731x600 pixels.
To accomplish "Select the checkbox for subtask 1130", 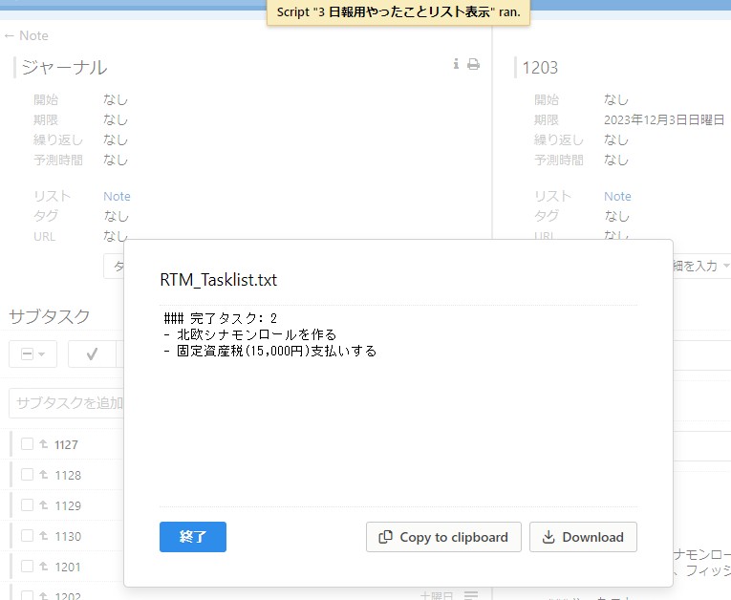I will 27,536.
